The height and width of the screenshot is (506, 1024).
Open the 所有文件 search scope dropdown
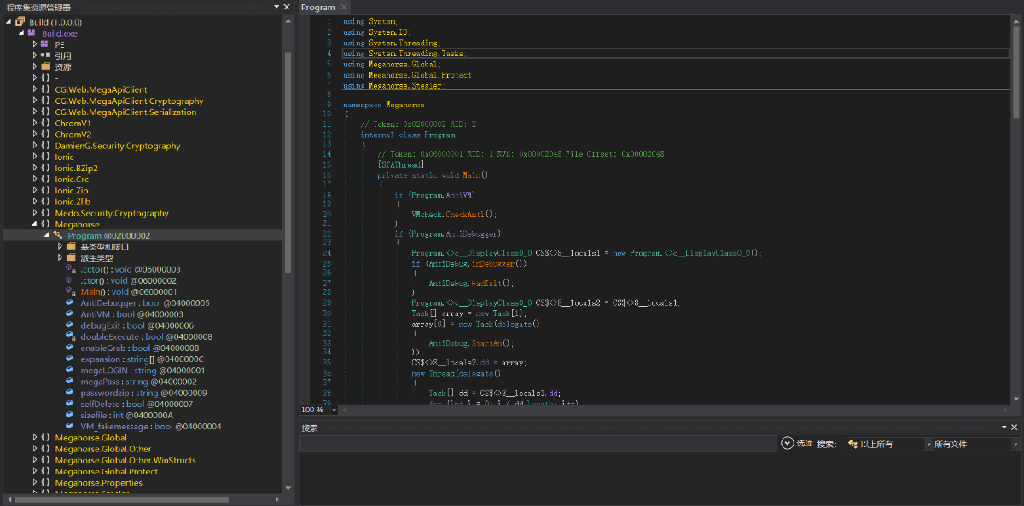coord(972,444)
